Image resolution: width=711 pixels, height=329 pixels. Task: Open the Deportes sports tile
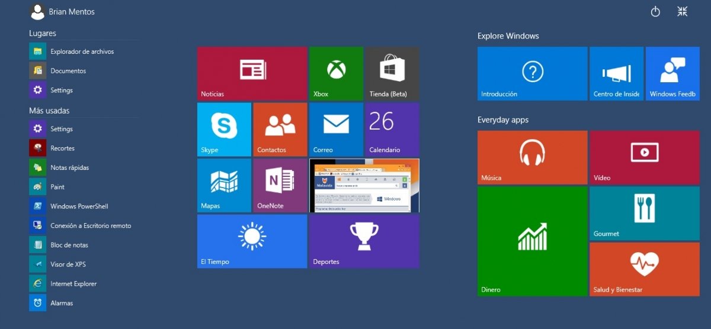[x=364, y=241]
